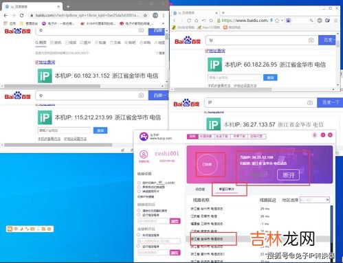Click the search magnifier in the 360 browser
The height and width of the screenshot is (263, 343).
tap(311, 21)
